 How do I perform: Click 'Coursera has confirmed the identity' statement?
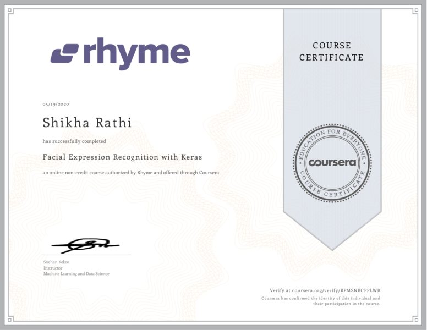click(x=321, y=301)
